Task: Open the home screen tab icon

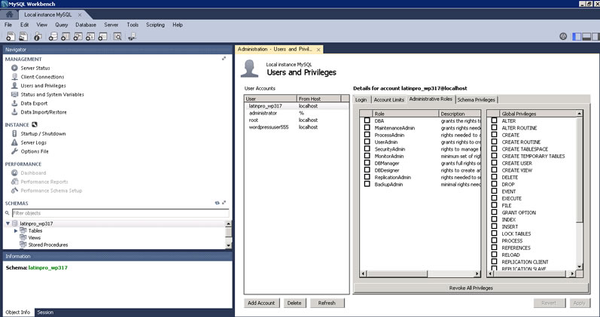Action: tap(10, 14)
